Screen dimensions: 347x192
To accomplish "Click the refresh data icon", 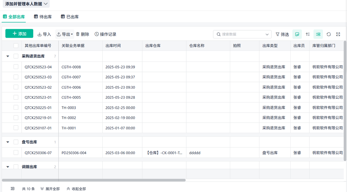I will point(328,34).
